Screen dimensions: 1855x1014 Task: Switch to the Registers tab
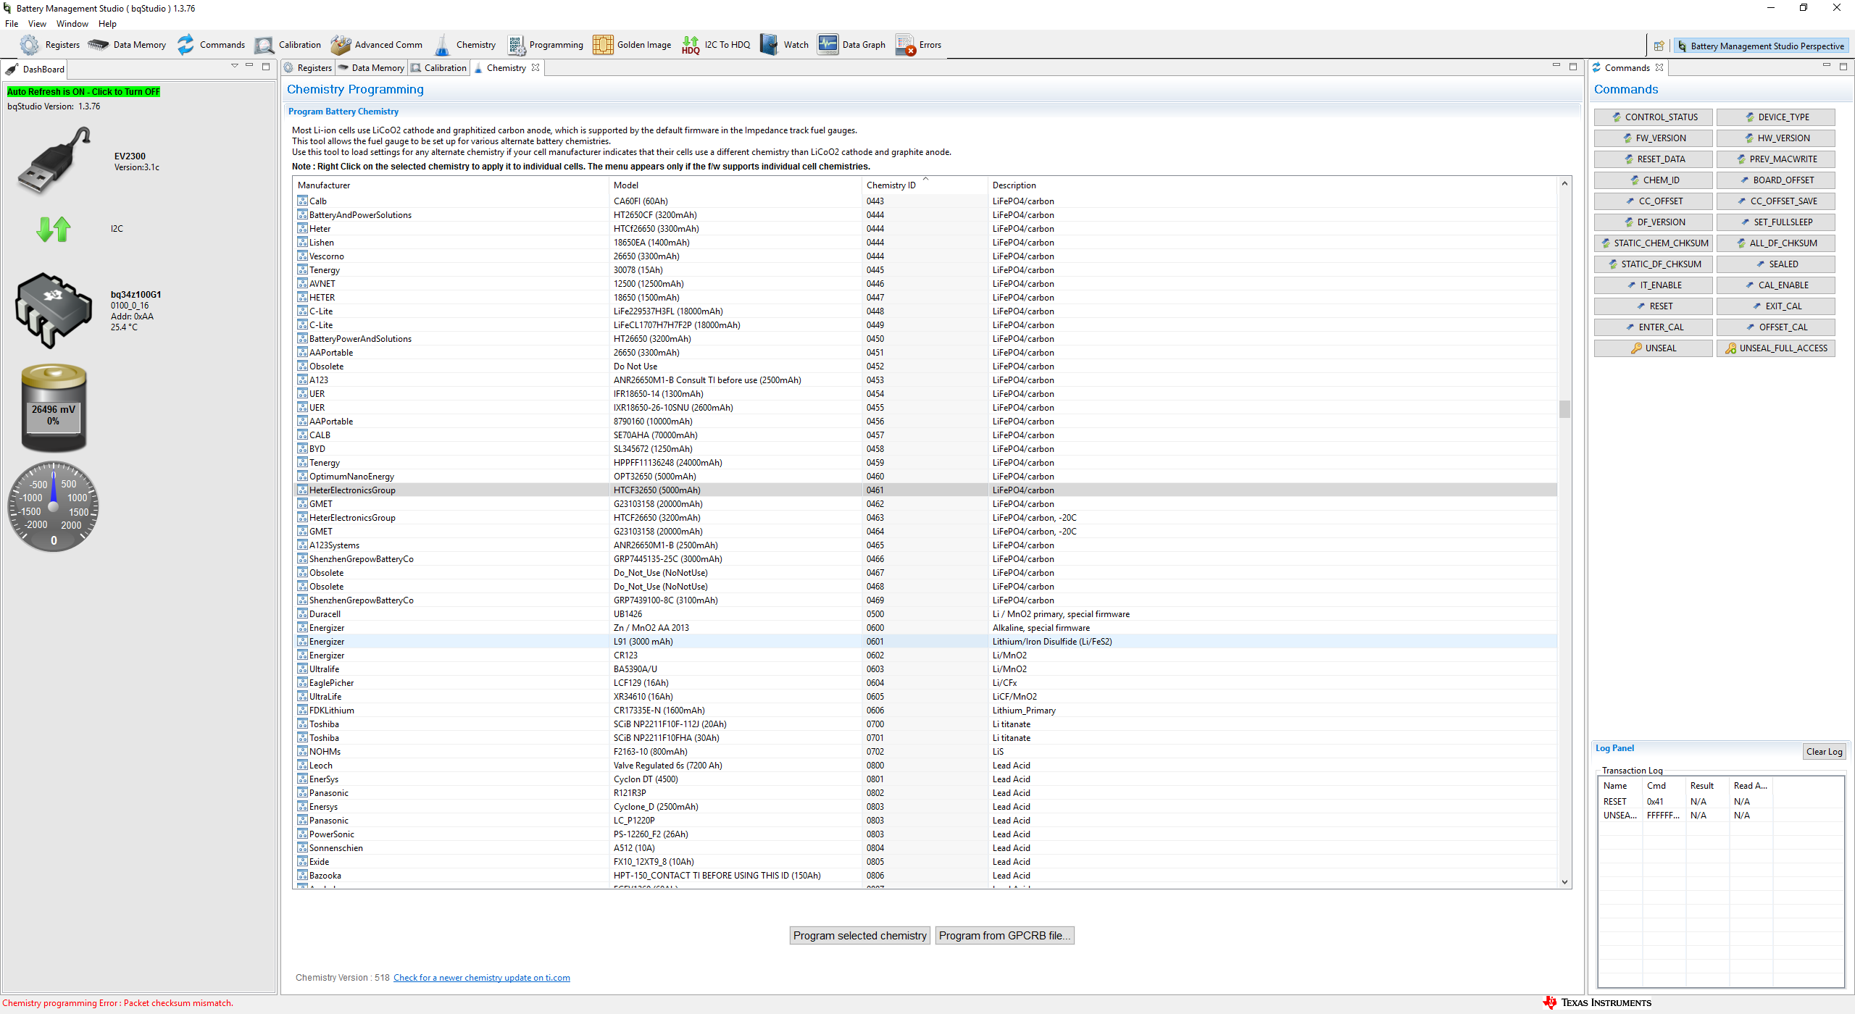click(x=308, y=68)
